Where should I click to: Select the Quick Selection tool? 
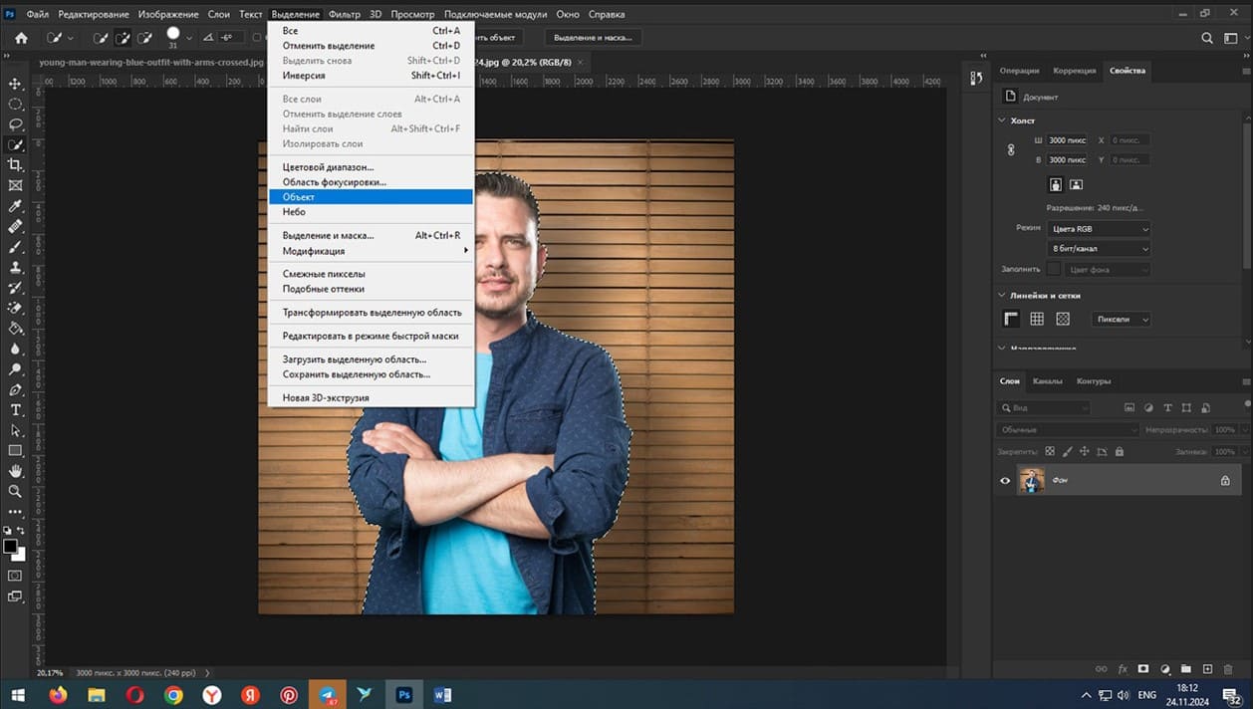(15, 145)
